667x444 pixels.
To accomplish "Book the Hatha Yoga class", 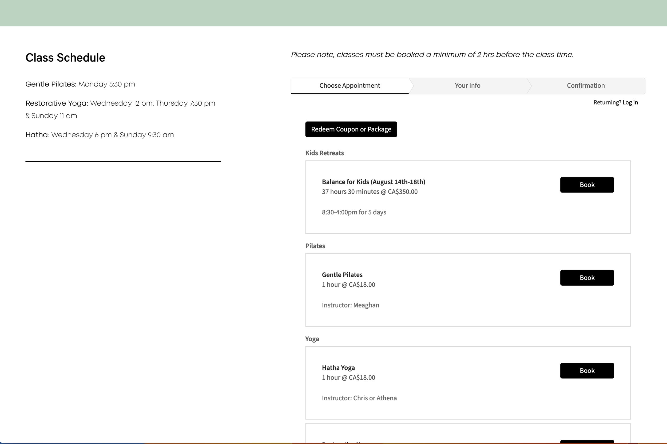I will click(x=587, y=371).
